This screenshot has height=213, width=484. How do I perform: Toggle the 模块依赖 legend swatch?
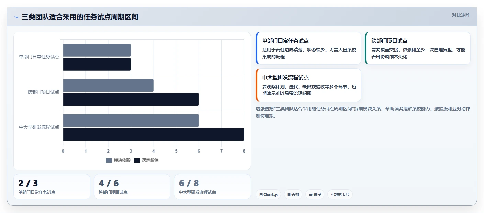(109, 160)
